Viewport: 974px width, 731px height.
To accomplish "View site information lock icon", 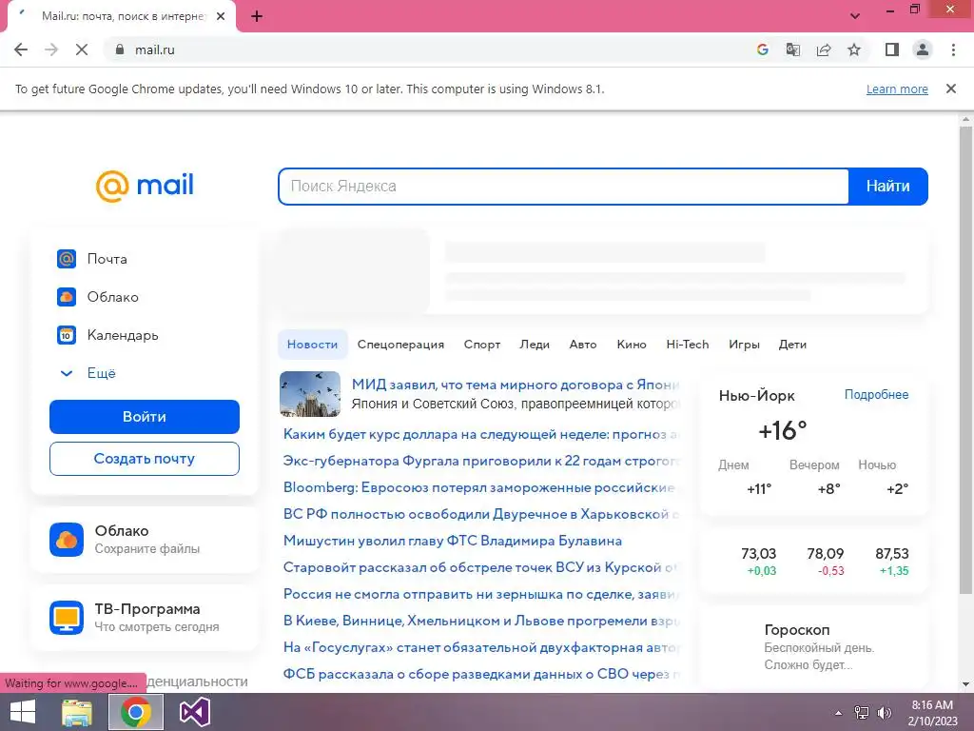I will tap(120, 49).
